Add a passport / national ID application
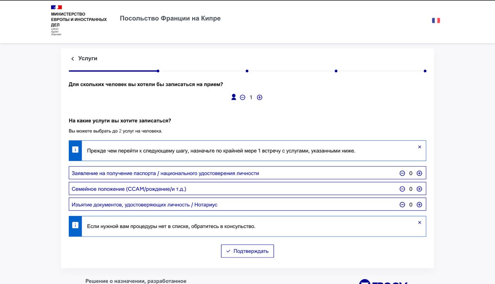Image resolution: width=495 pixels, height=284 pixels. coord(419,173)
